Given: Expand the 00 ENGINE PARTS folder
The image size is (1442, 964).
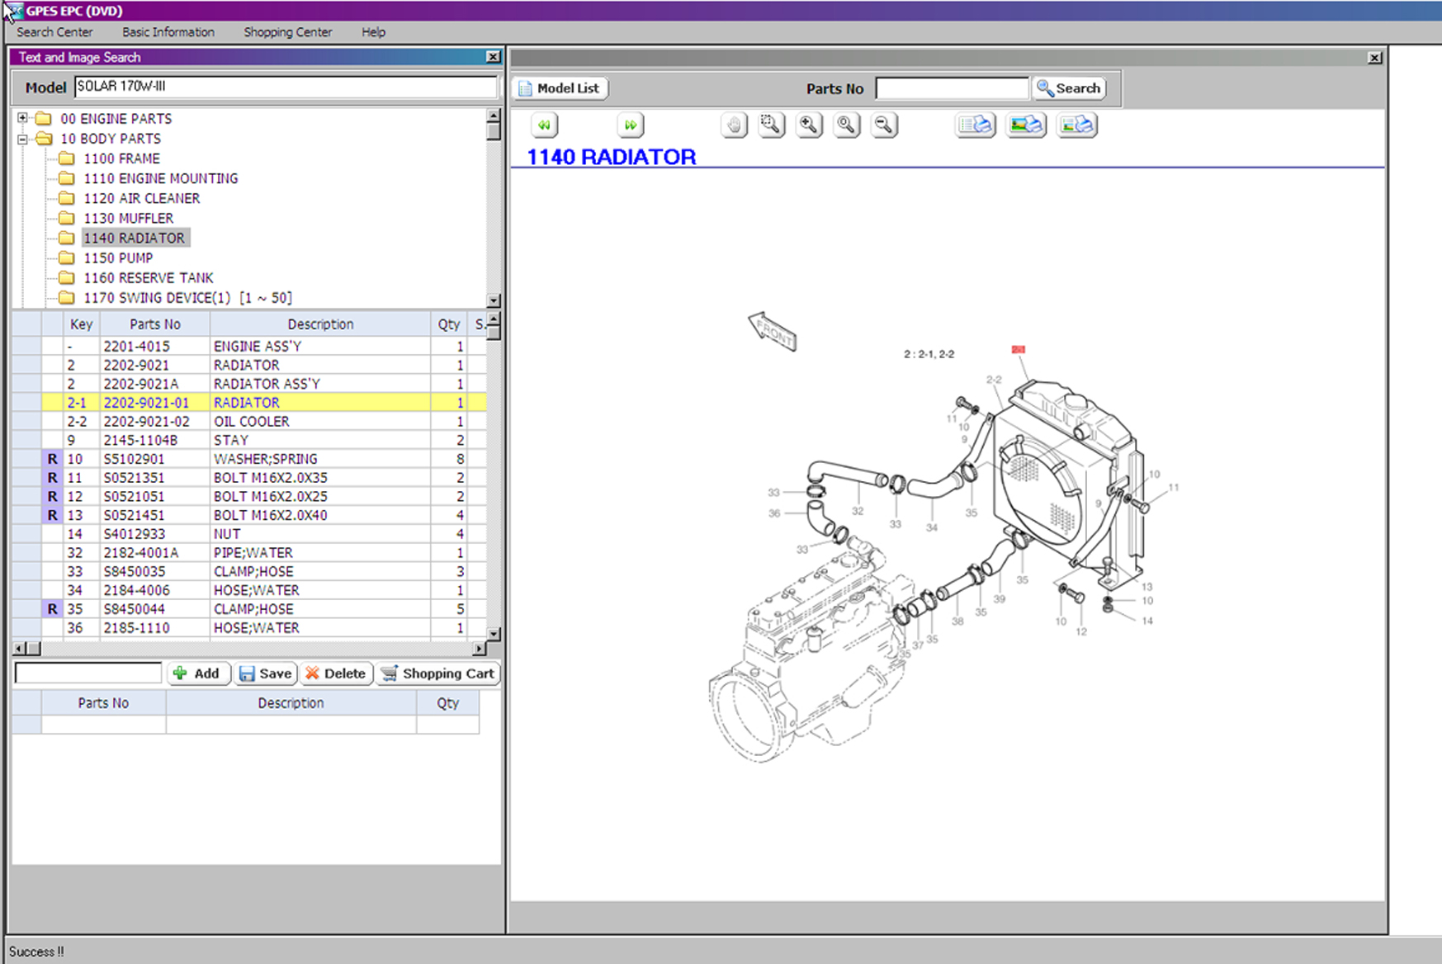Looking at the screenshot, I should [23, 119].
